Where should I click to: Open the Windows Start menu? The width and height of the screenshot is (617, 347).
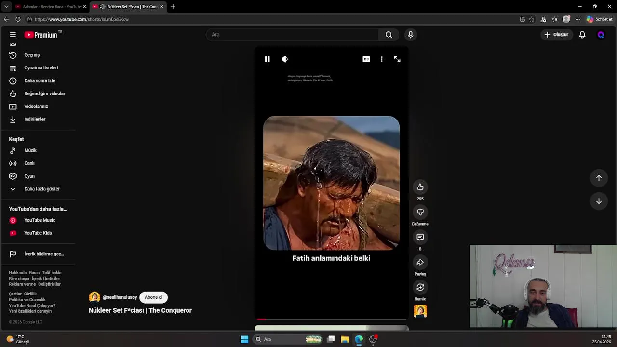(244, 339)
